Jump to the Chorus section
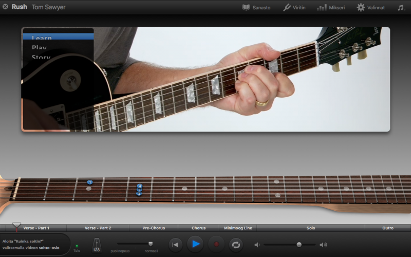 198,228
